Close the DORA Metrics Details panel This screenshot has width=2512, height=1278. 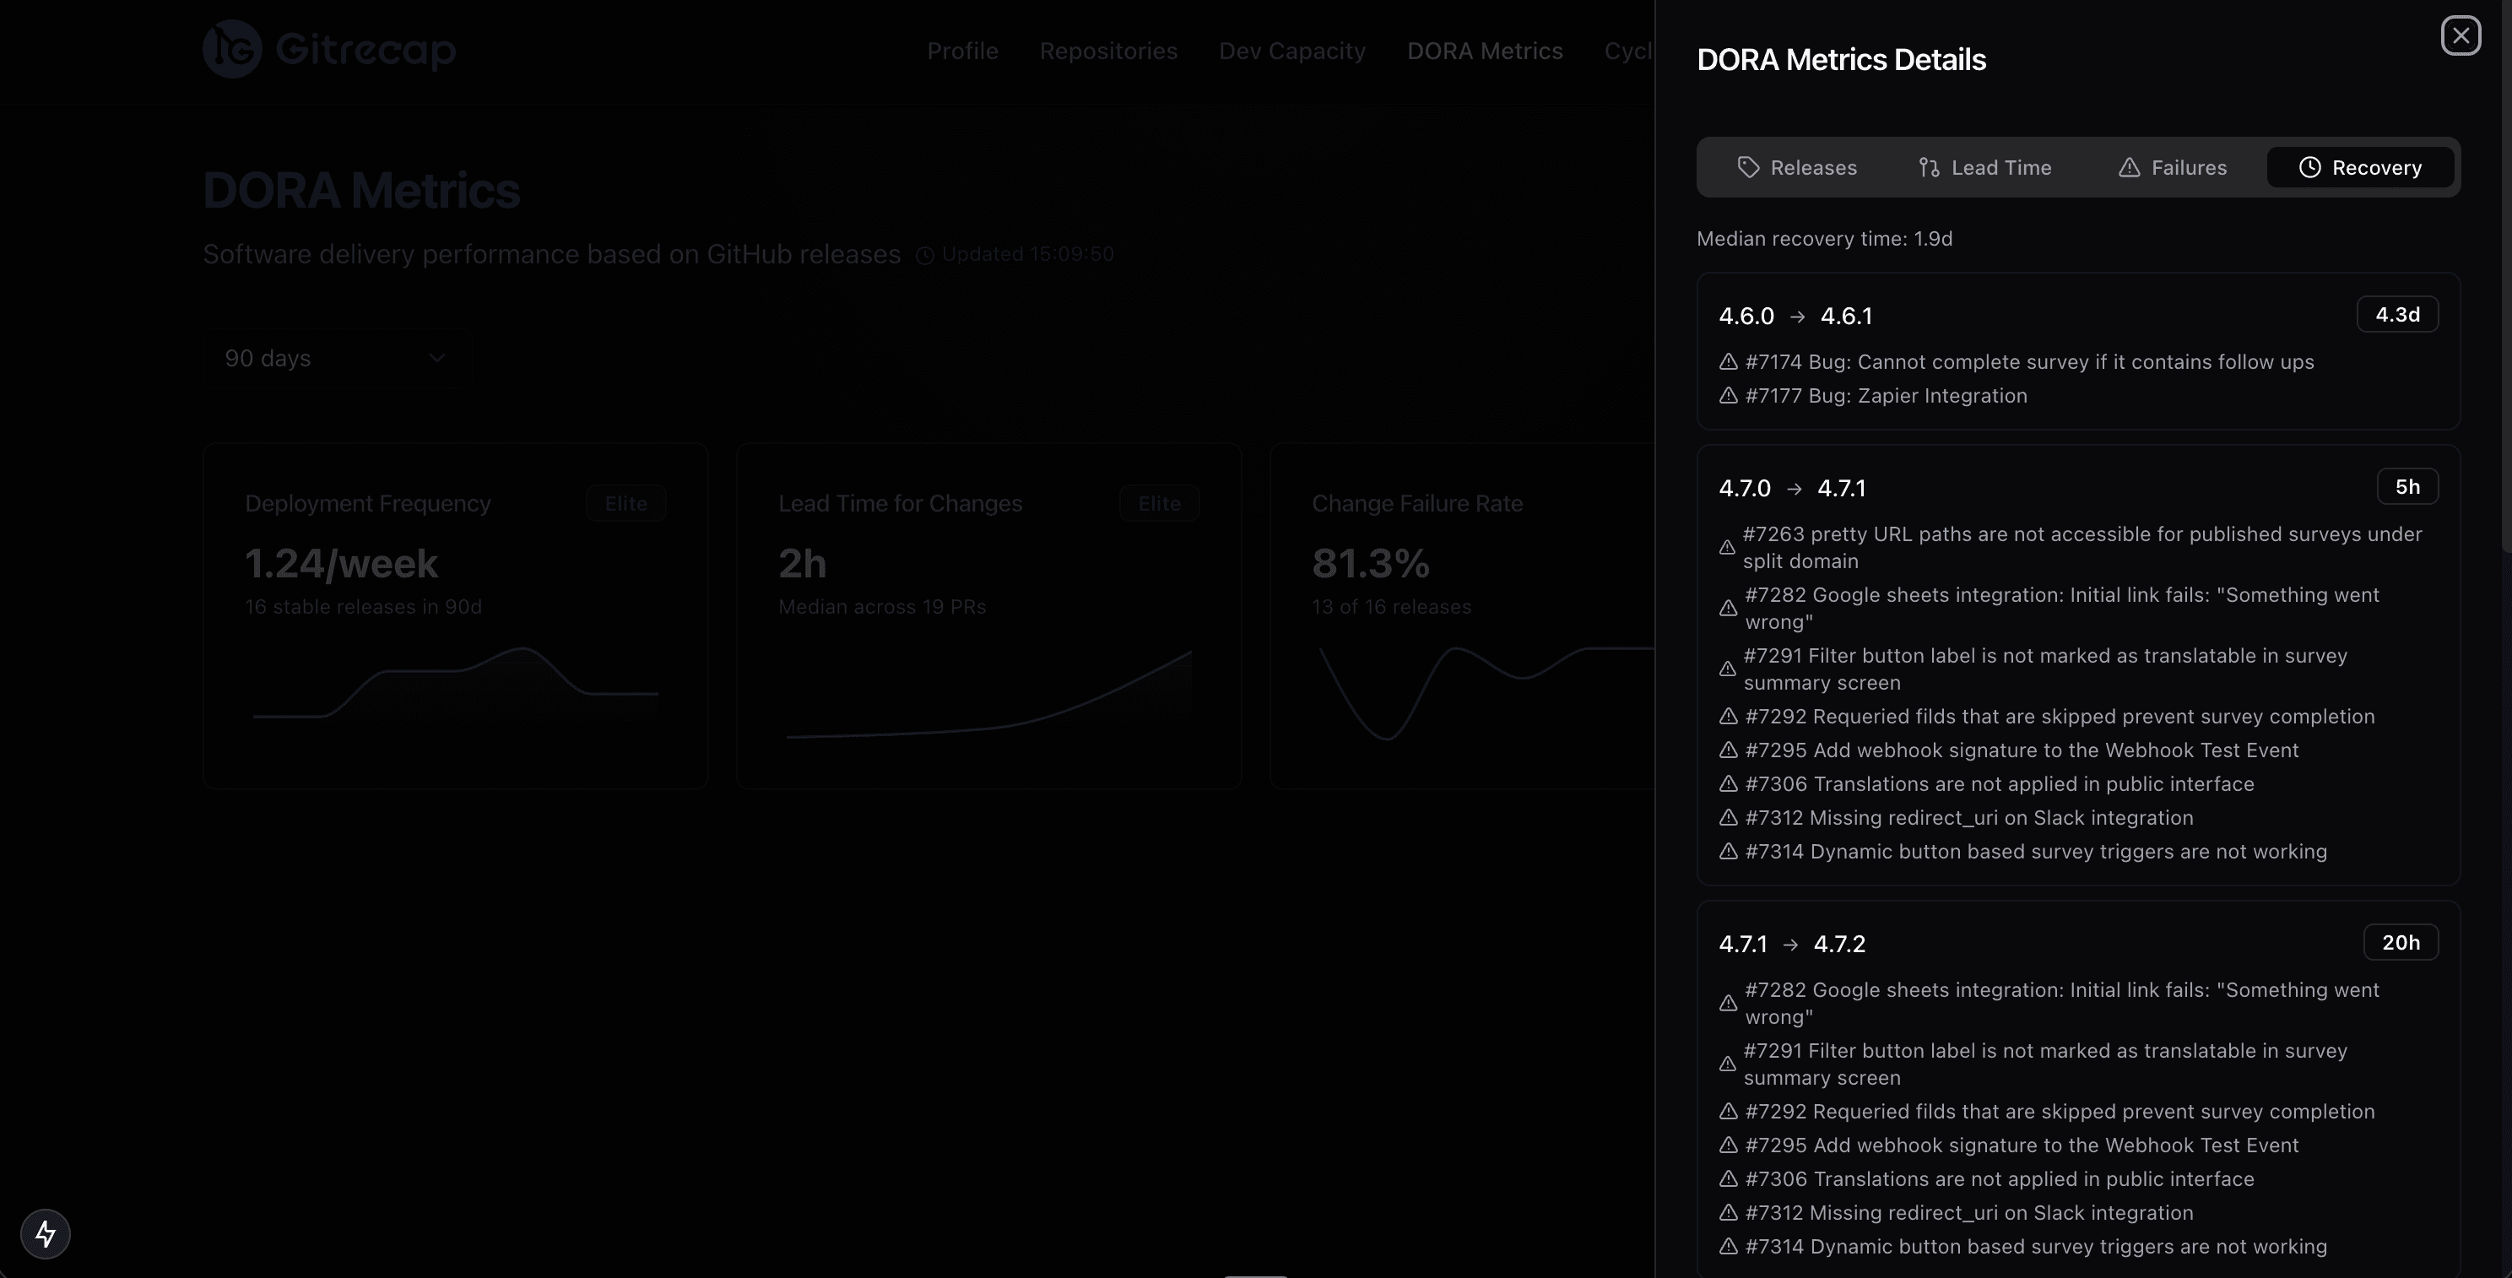click(2461, 35)
